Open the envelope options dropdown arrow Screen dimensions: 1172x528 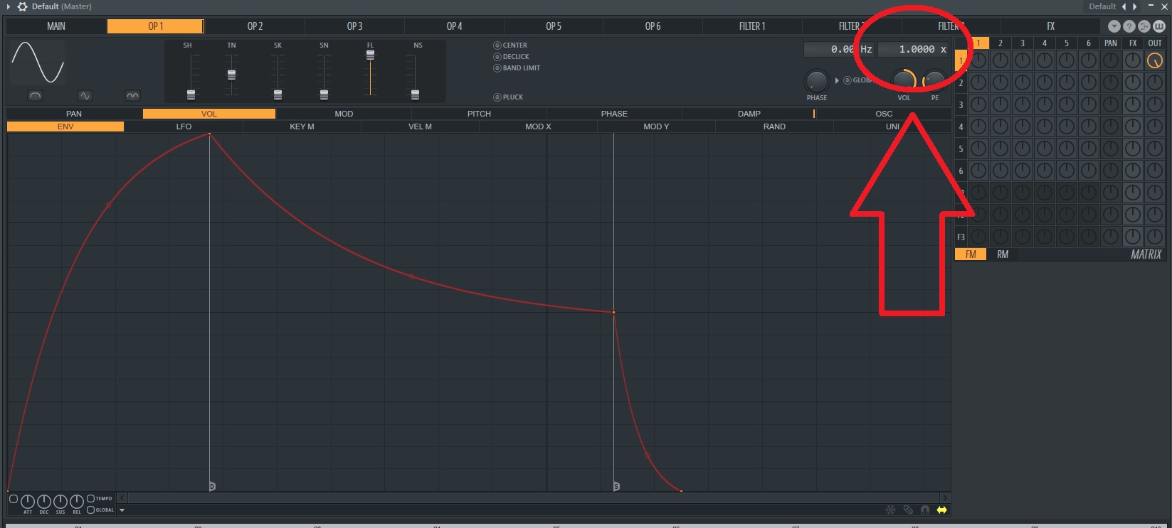coord(122,510)
